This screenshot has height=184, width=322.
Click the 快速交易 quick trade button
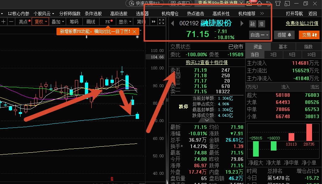pyautogui.click(x=145, y=3)
